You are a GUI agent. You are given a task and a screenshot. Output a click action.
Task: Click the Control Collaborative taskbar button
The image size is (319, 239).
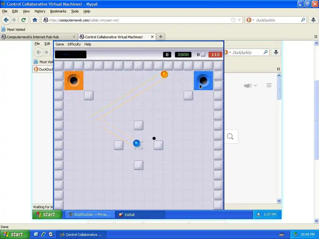81,234
